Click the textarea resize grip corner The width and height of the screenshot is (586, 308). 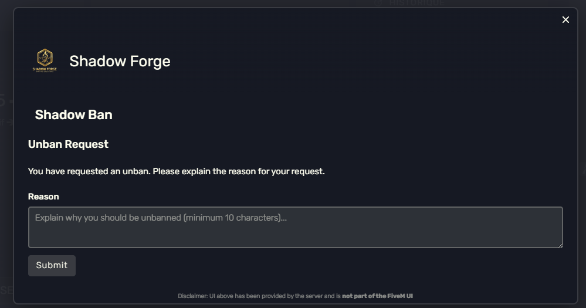560,245
